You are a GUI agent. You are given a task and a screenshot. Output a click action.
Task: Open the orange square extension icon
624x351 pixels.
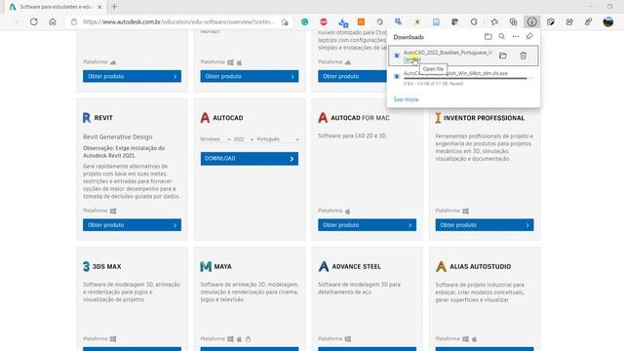(361, 21)
